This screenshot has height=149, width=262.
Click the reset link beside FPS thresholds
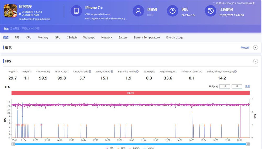click(247, 87)
